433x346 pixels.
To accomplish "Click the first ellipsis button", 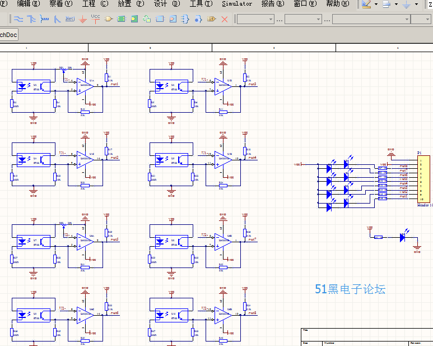I will point(280,20).
